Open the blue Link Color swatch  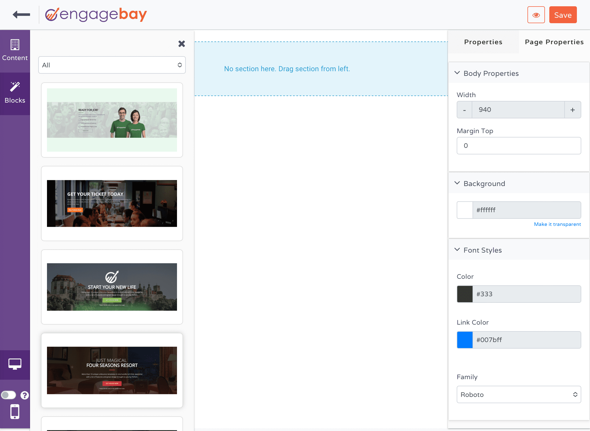point(464,340)
